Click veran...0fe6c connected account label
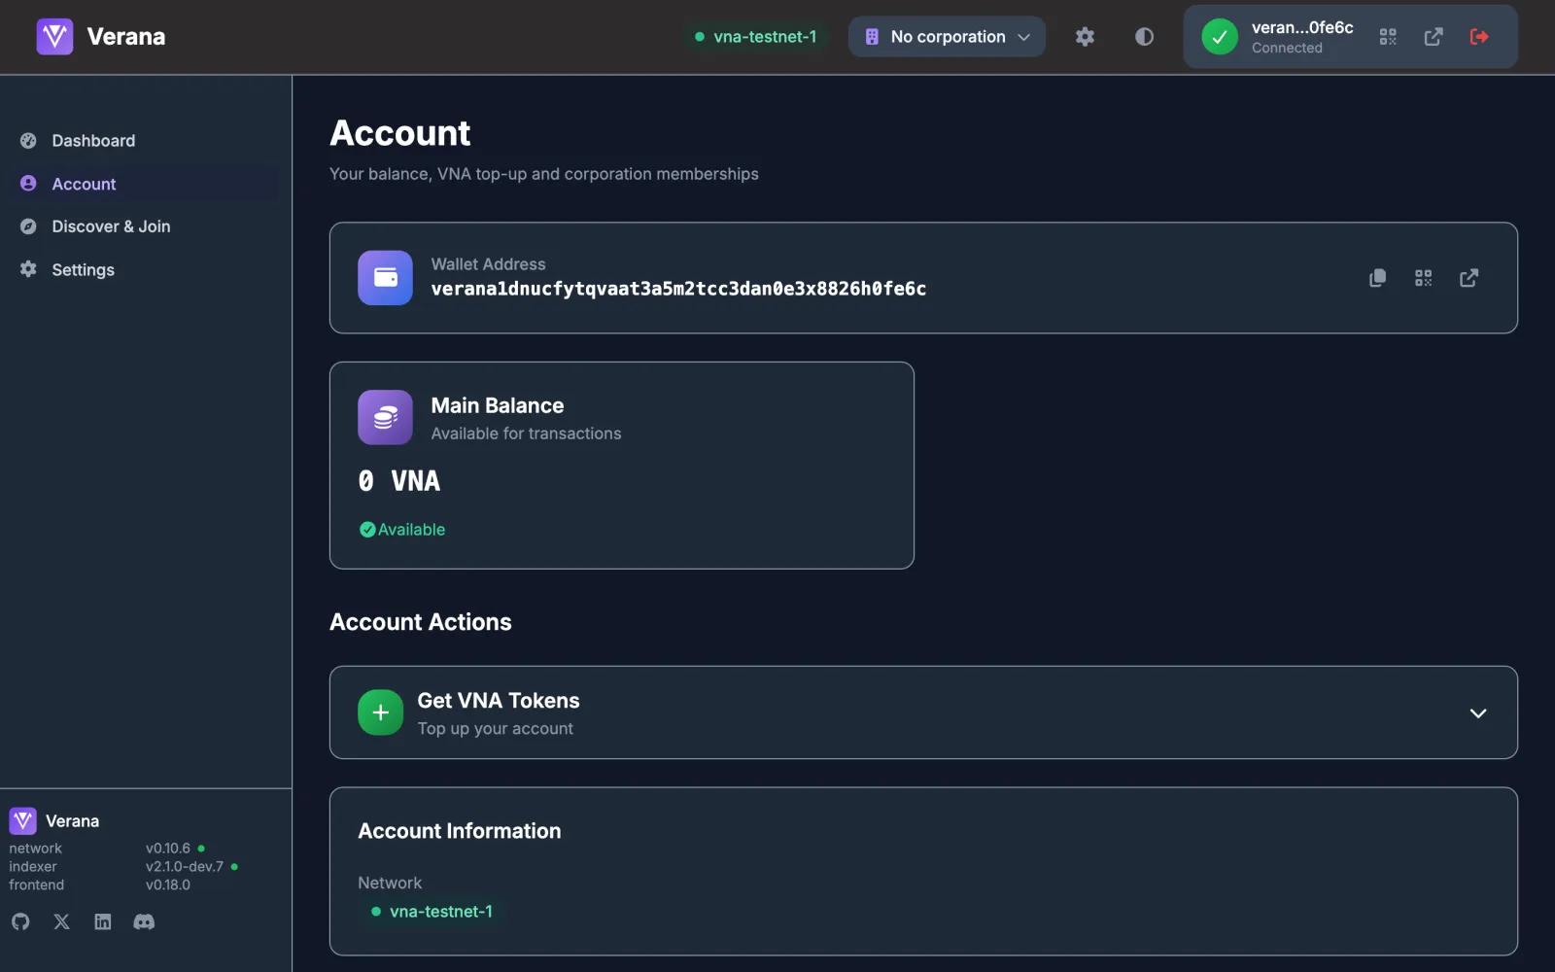 [x=1302, y=28]
